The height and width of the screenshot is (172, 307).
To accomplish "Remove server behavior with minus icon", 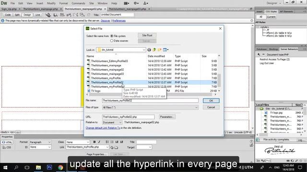I will pos(263,54).
